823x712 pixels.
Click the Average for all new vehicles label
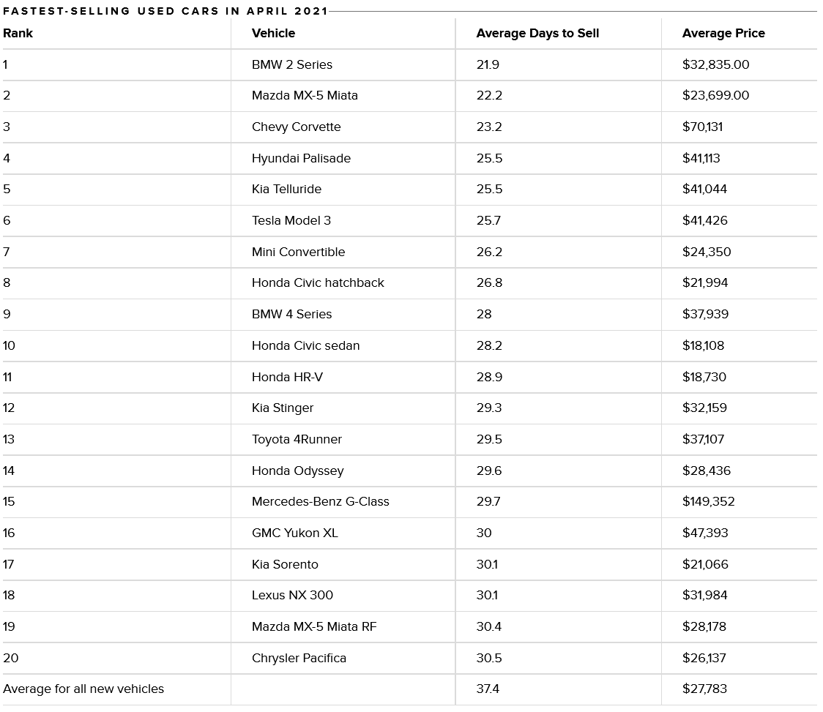click(83, 689)
